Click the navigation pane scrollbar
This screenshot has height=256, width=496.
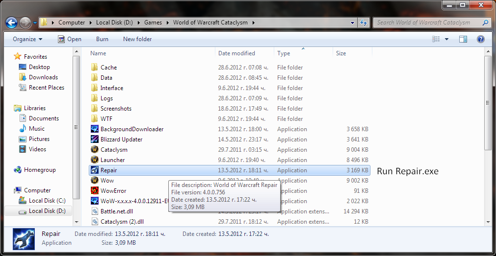pos(76,128)
